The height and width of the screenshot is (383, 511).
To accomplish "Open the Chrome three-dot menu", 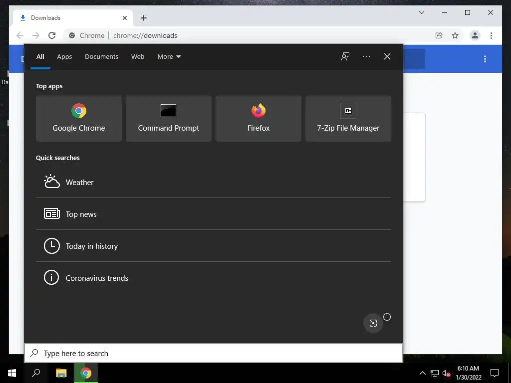I will coord(491,35).
